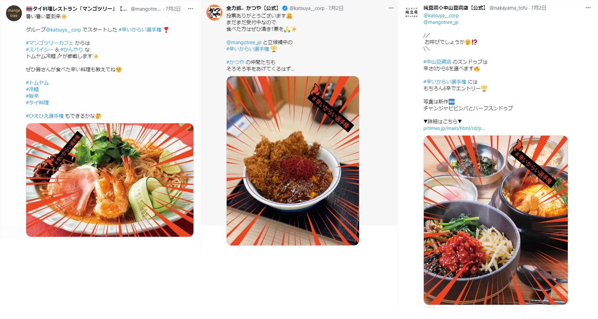598x319 pixels.
Task: Click the #マンゴツリーカフェ hashtag
Action: pos(49,43)
